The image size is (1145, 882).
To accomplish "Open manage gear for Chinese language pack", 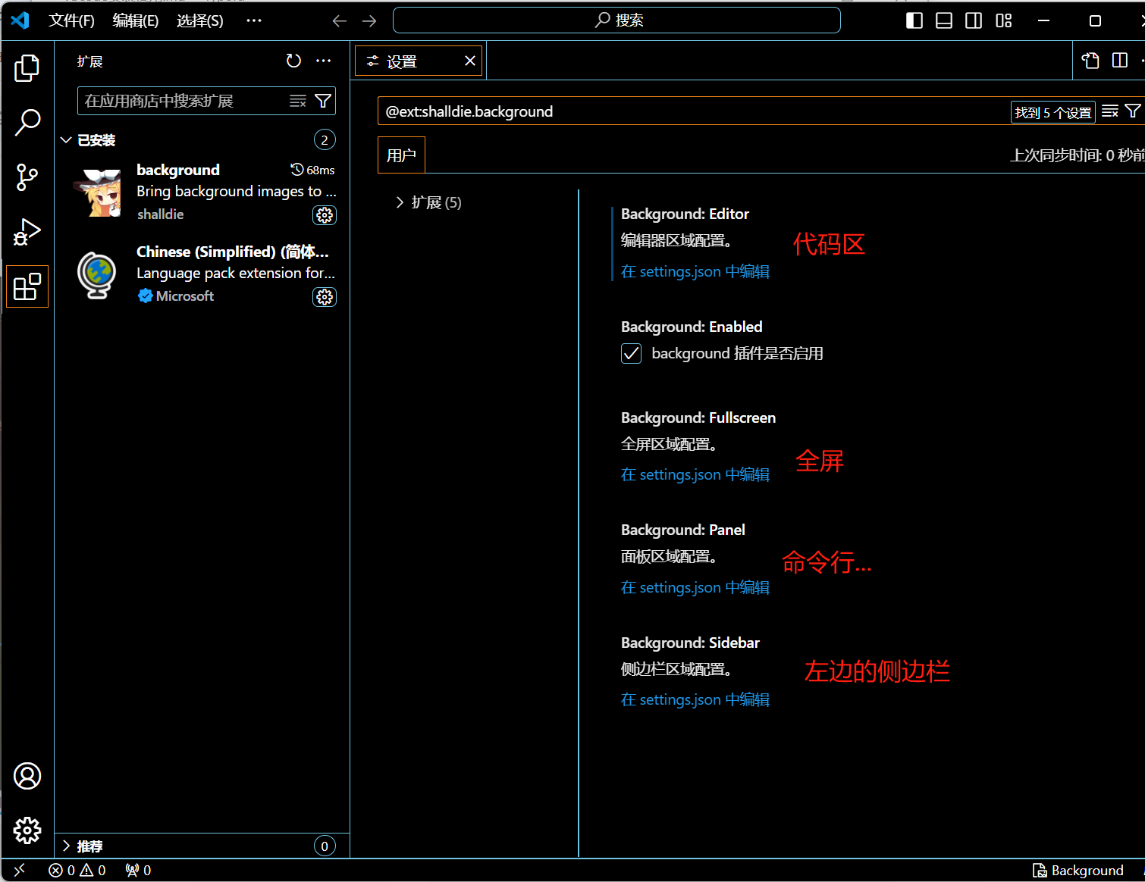I will 325,297.
